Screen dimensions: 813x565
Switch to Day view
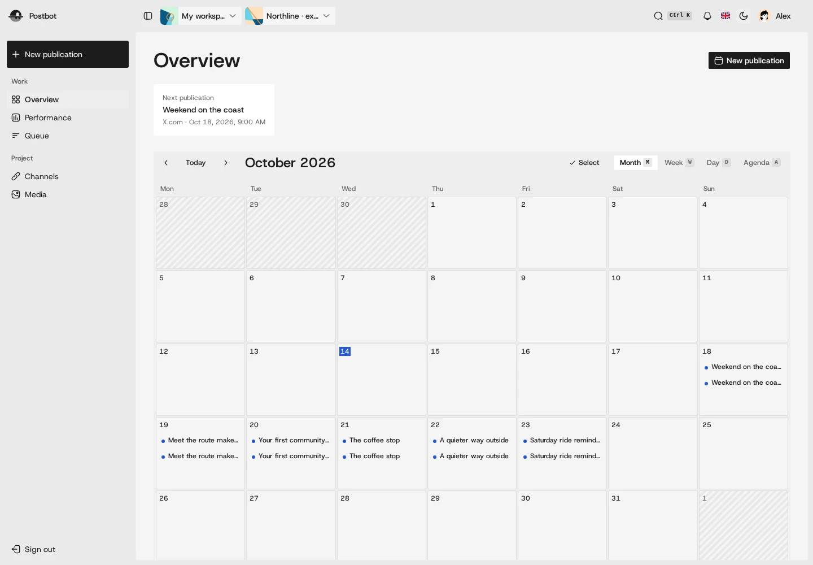(719, 163)
